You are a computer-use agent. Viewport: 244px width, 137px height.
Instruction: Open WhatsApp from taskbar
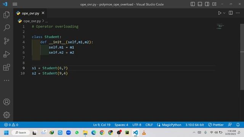coord(77,133)
